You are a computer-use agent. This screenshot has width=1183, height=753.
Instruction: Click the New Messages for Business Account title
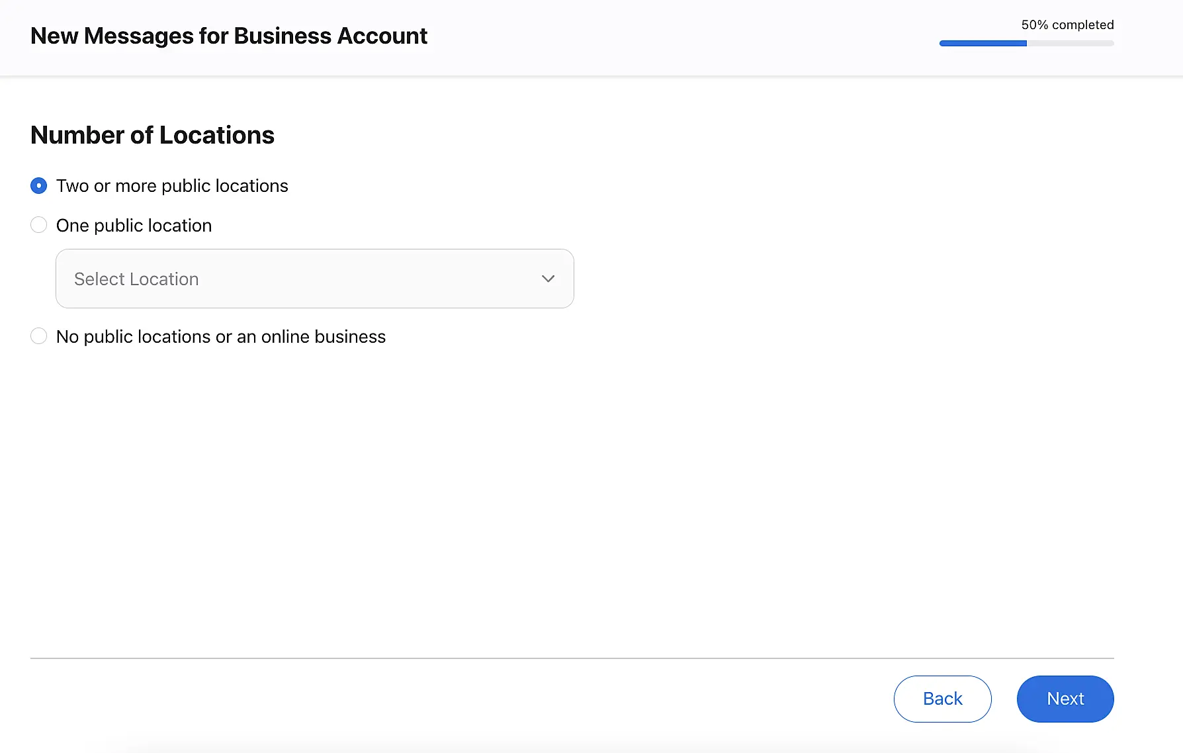pos(229,36)
